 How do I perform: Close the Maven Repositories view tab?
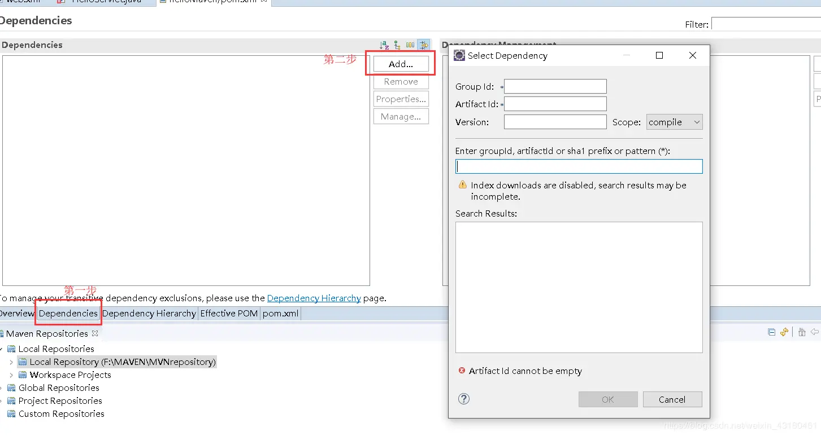(95, 333)
